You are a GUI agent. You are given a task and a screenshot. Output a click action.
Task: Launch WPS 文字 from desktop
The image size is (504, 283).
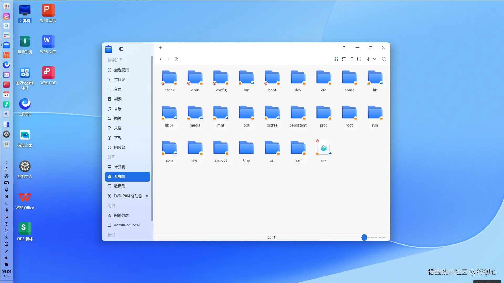point(48,45)
